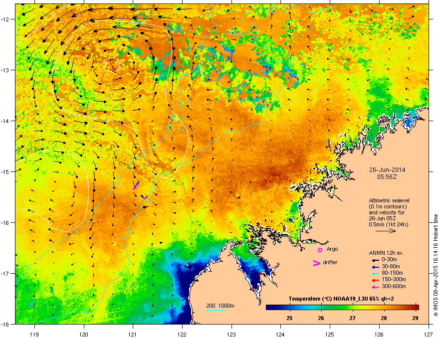Click the 'ANMN 12h av.' heading
The image size is (439, 339).
[386, 253]
